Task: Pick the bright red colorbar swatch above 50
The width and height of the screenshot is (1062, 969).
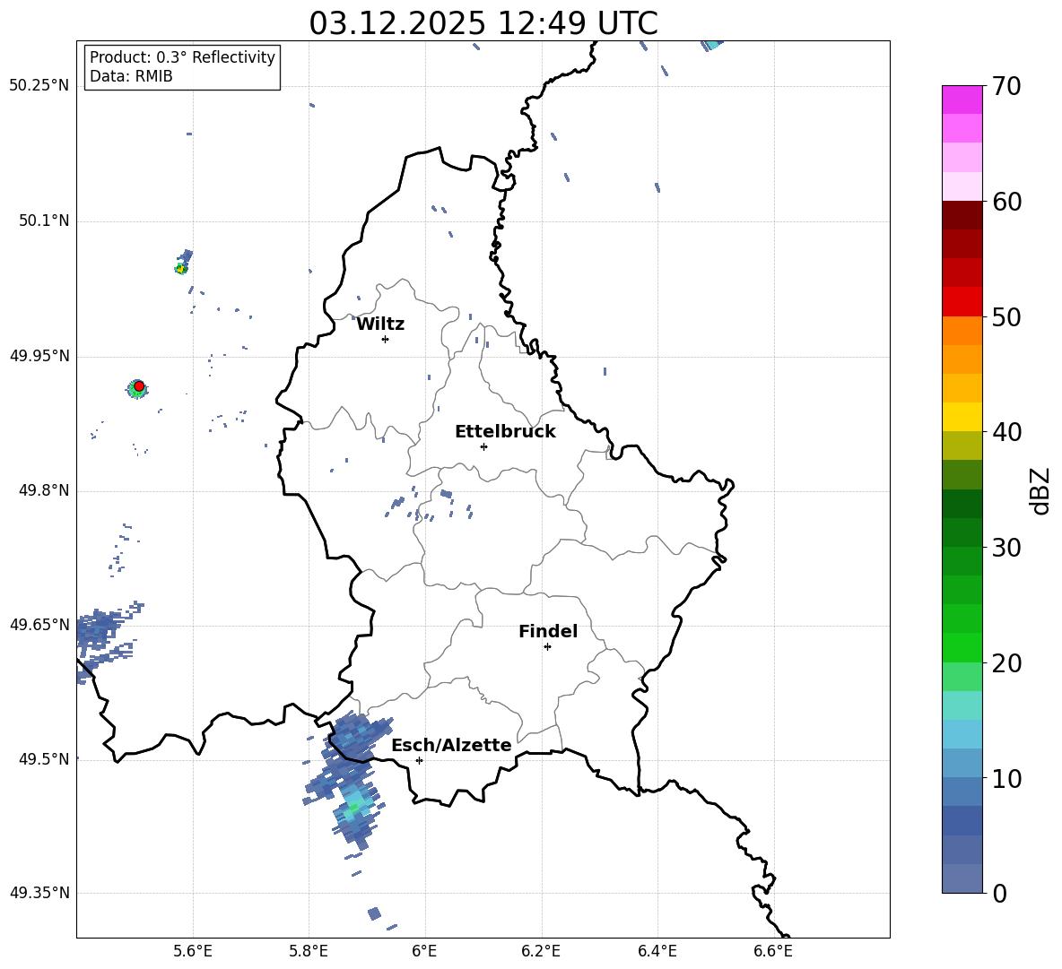Action: (962, 302)
